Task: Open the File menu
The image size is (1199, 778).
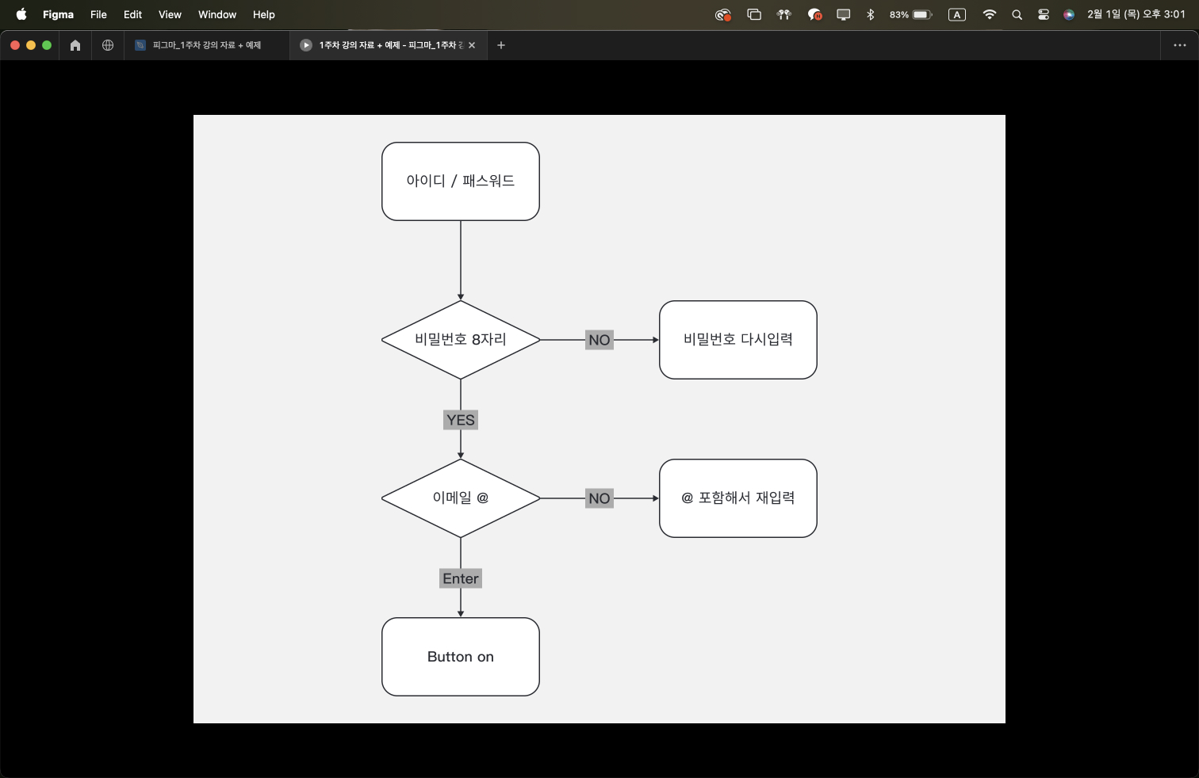Action: click(x=98, y=14)
